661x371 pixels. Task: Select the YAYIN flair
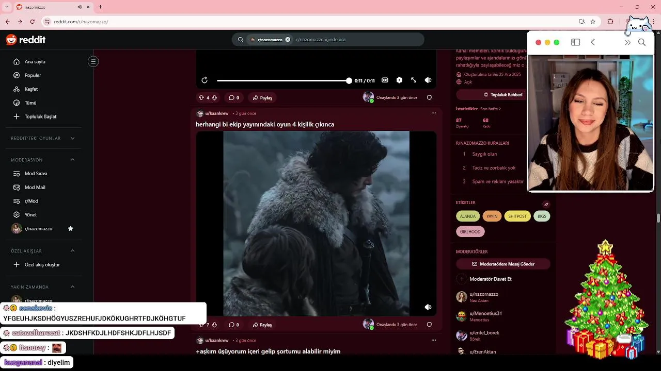coord(492,216)
